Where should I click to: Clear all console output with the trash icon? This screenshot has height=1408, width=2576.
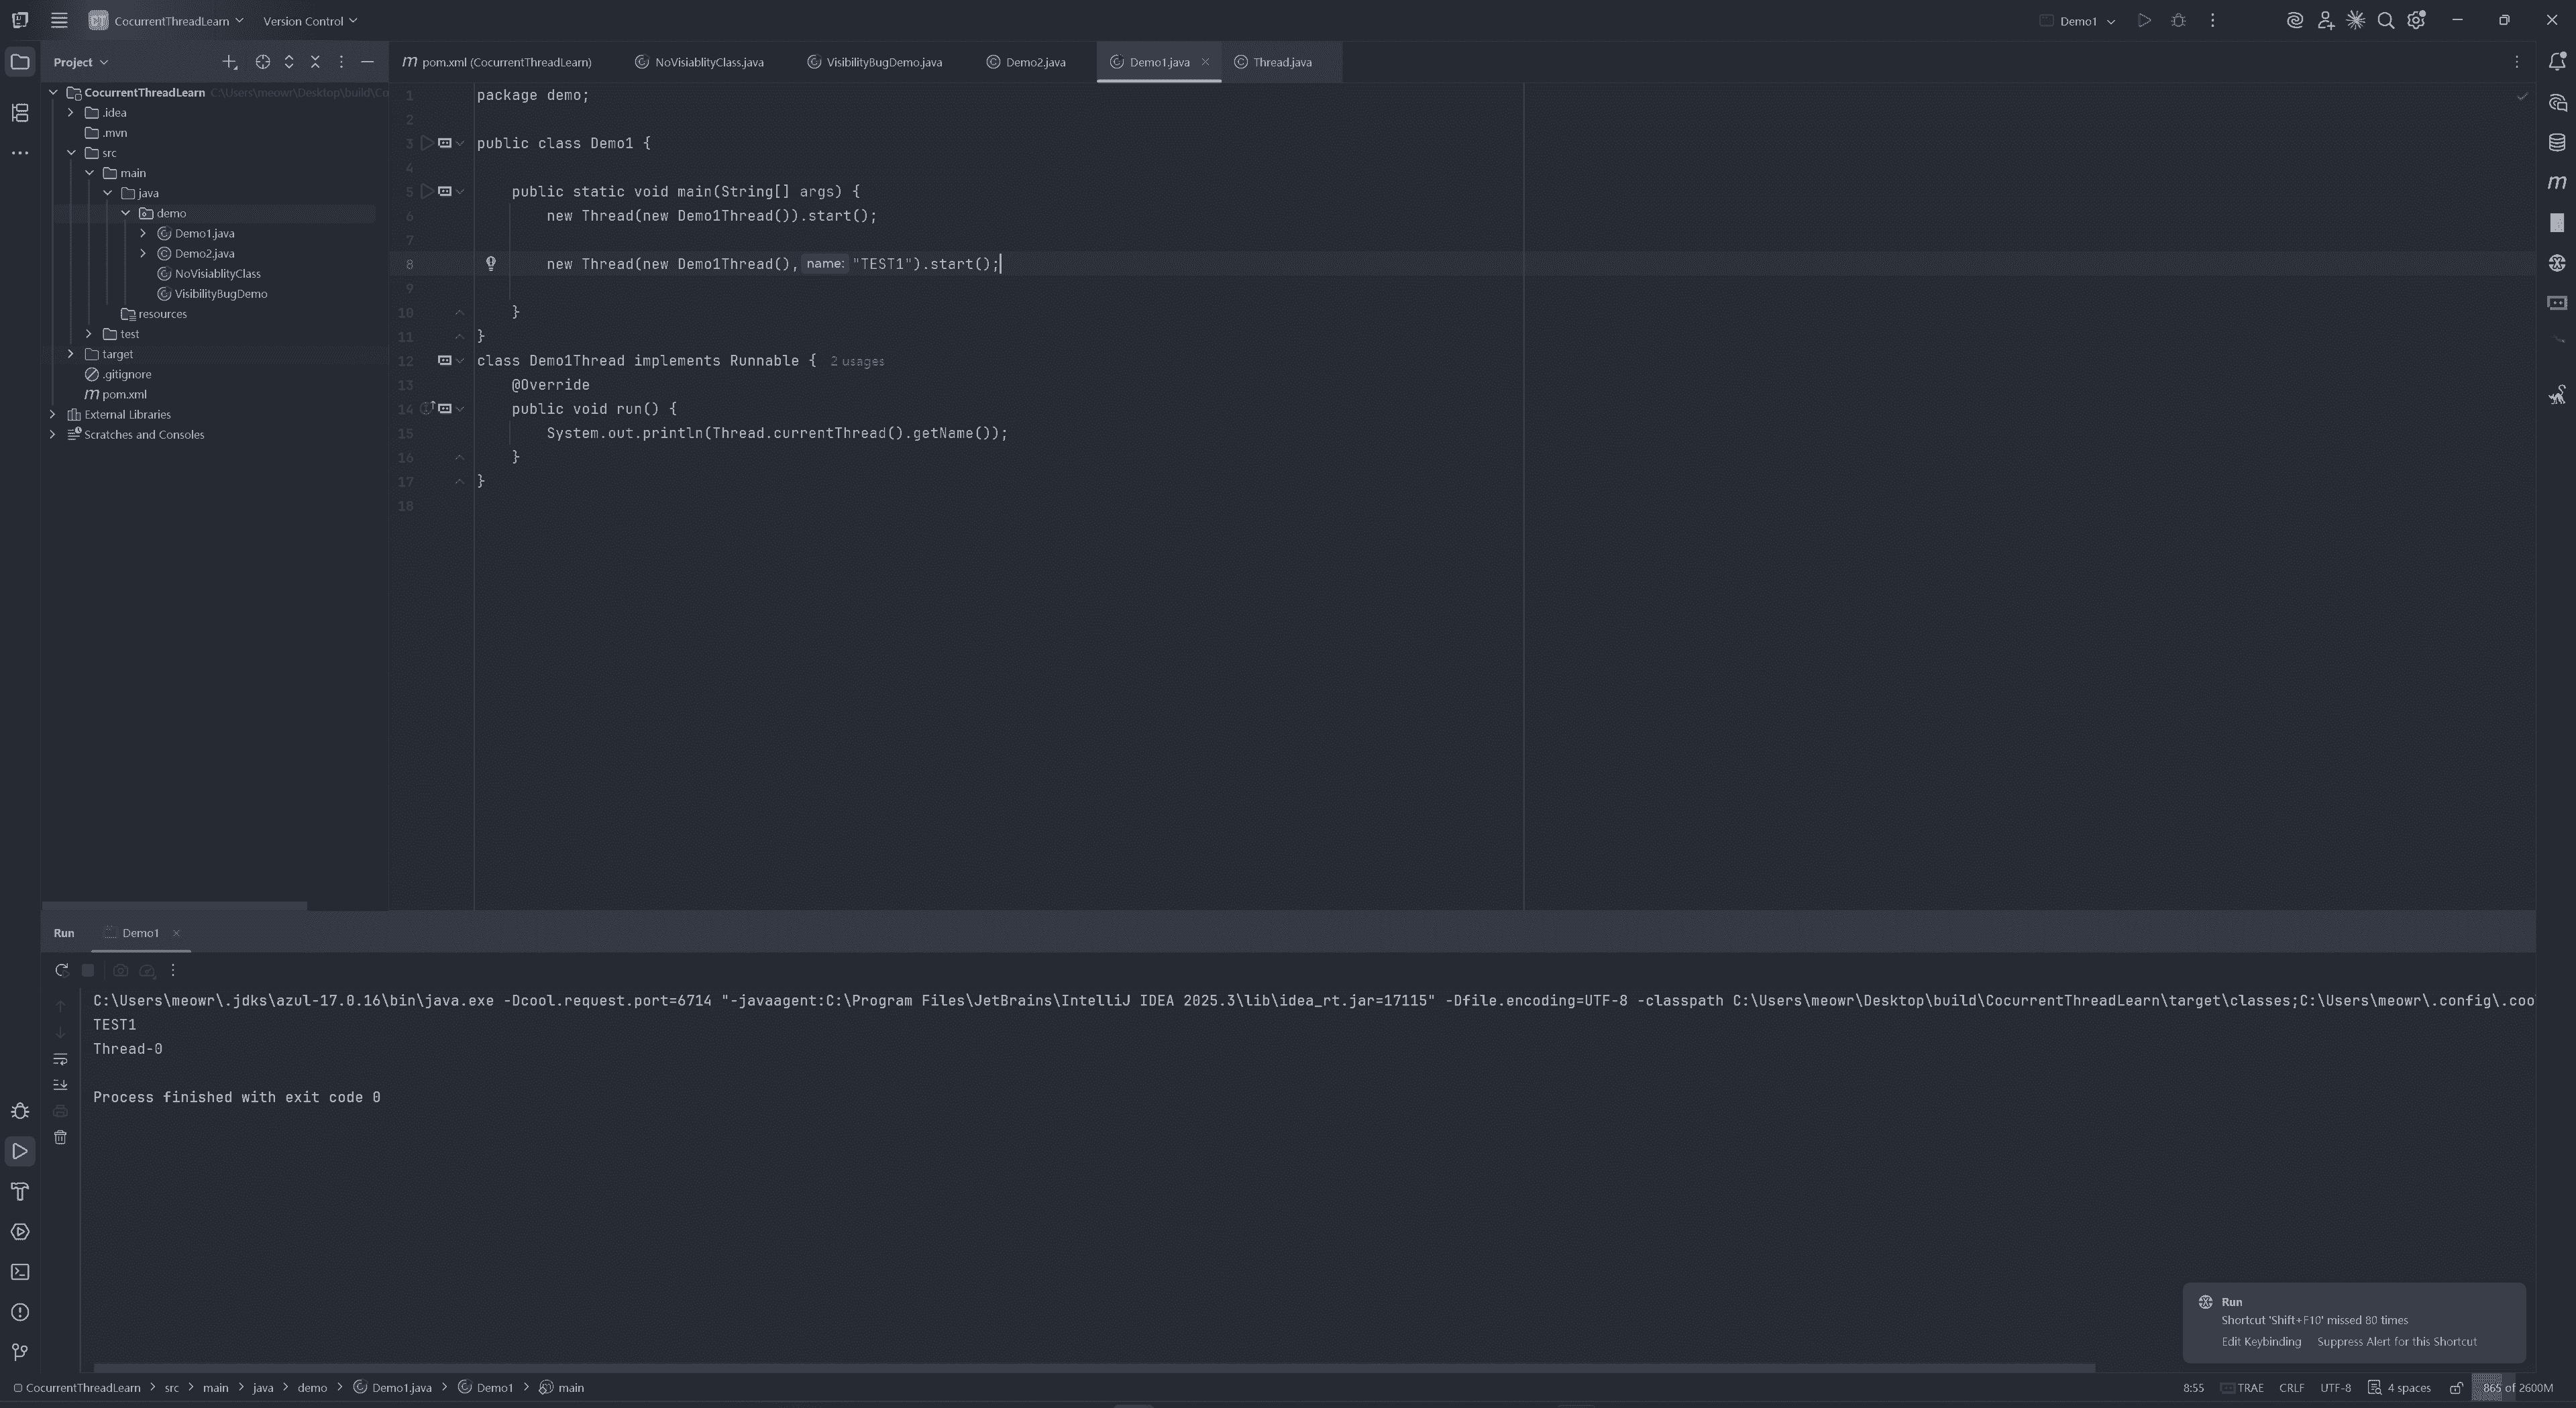pos(60,1138)
